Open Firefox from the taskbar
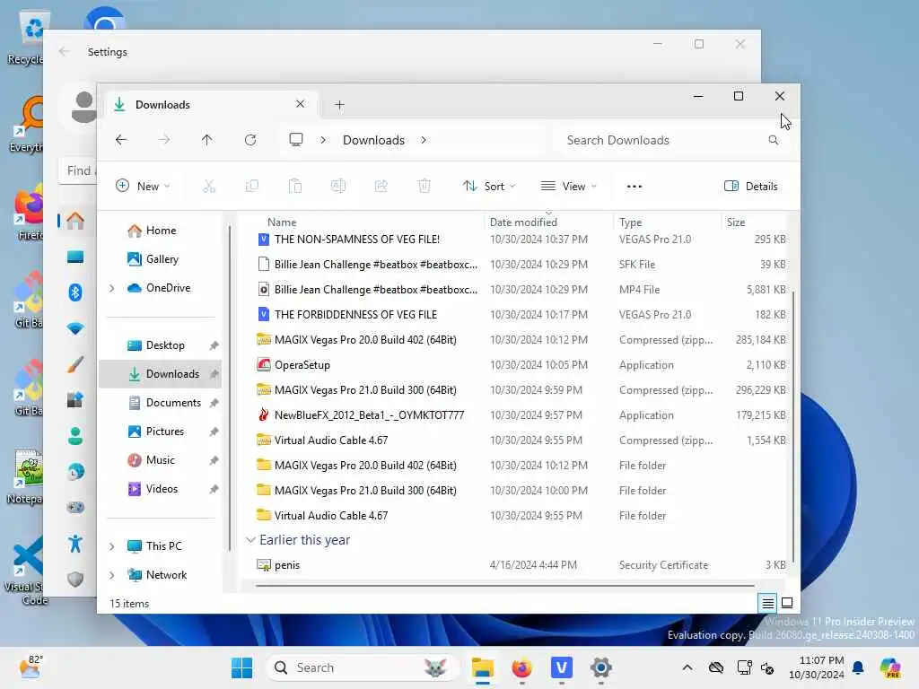The height and width of the screenshot is (689, 919). tap(521, 667)
